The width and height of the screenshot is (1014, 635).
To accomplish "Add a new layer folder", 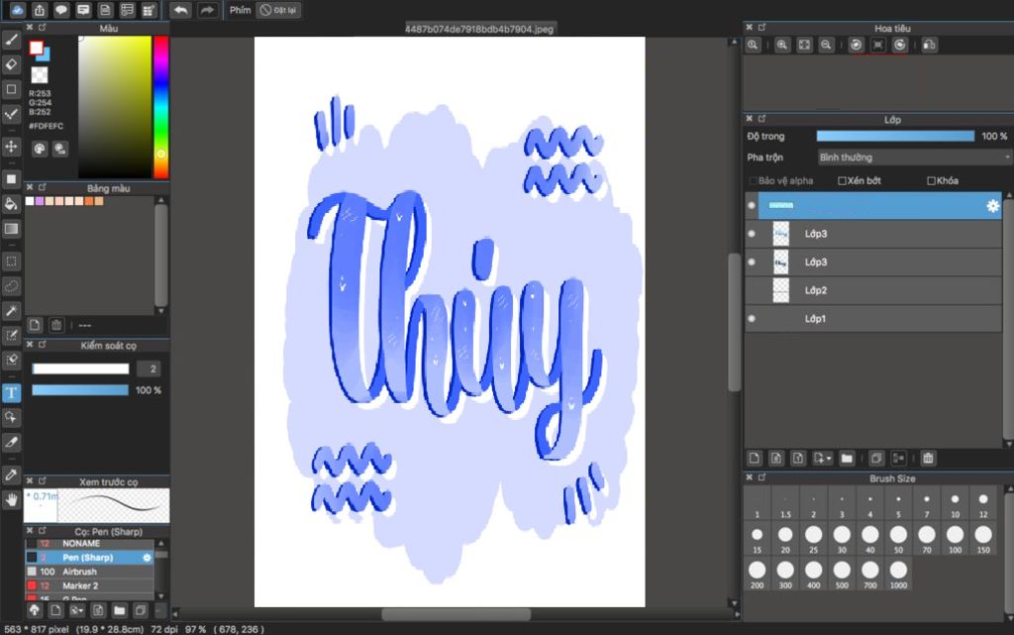I will pyautogui.click(x=847, y=458).
